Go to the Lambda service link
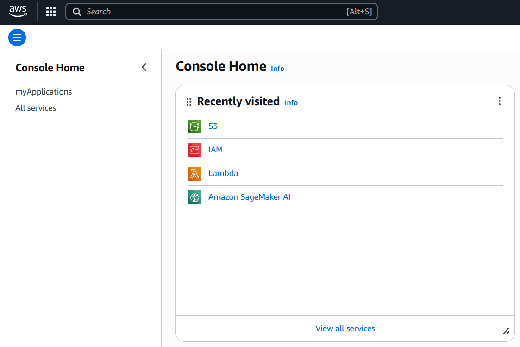The image size is (520, 347). click(223, 173)
